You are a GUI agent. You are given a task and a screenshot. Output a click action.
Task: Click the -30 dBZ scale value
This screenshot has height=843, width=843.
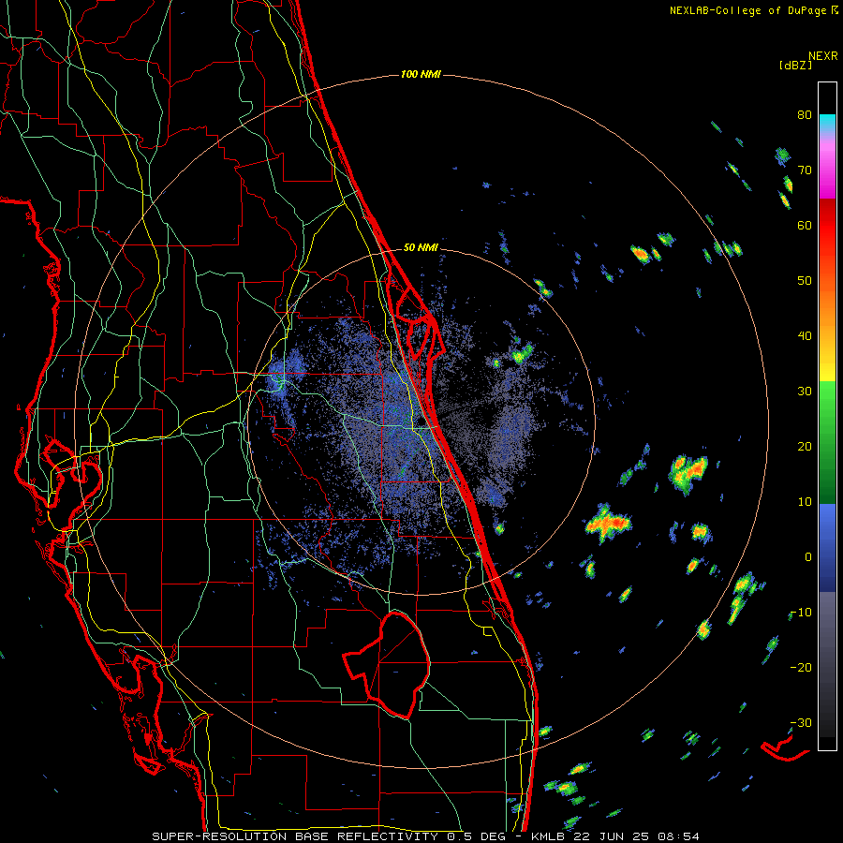click(x=801, y=722)
